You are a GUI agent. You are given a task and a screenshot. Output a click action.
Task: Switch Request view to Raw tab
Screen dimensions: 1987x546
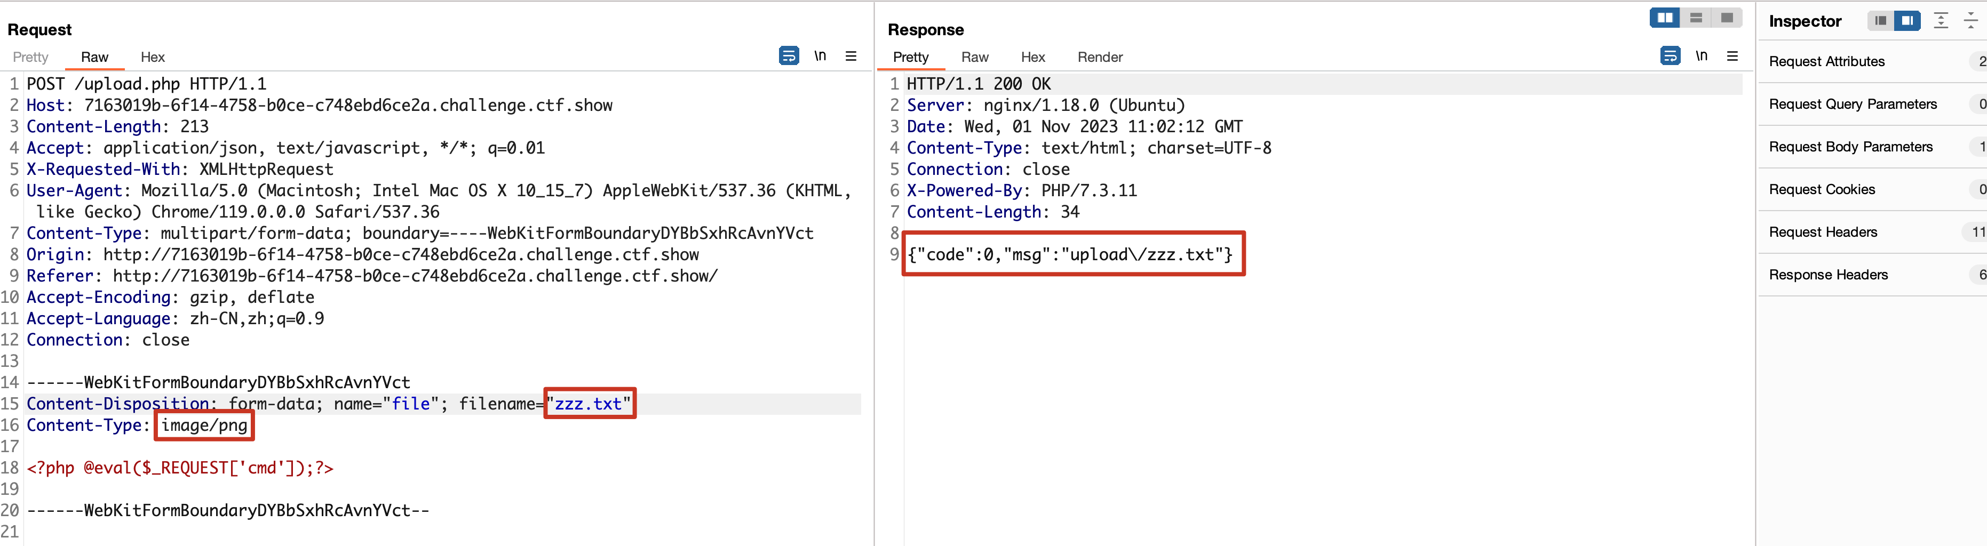pyautogui.click(x=94, y=57)
